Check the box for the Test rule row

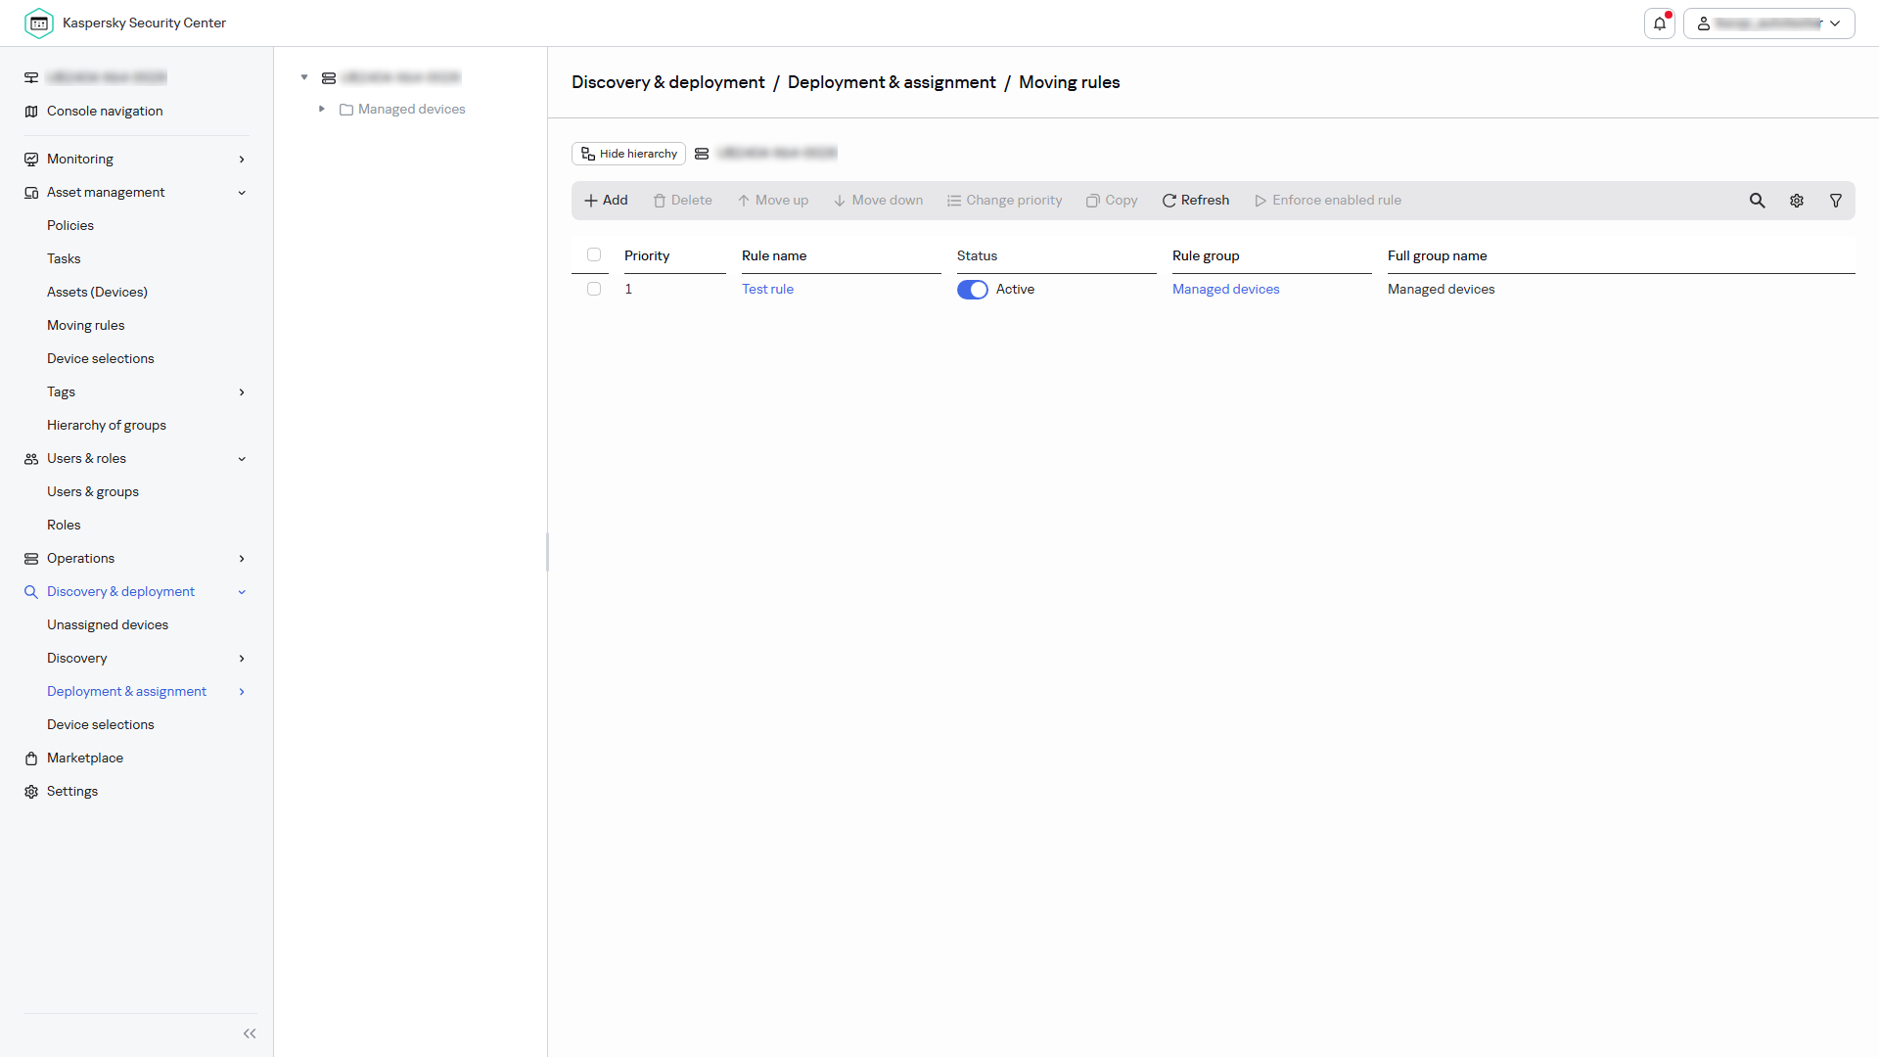coord(594,289)
